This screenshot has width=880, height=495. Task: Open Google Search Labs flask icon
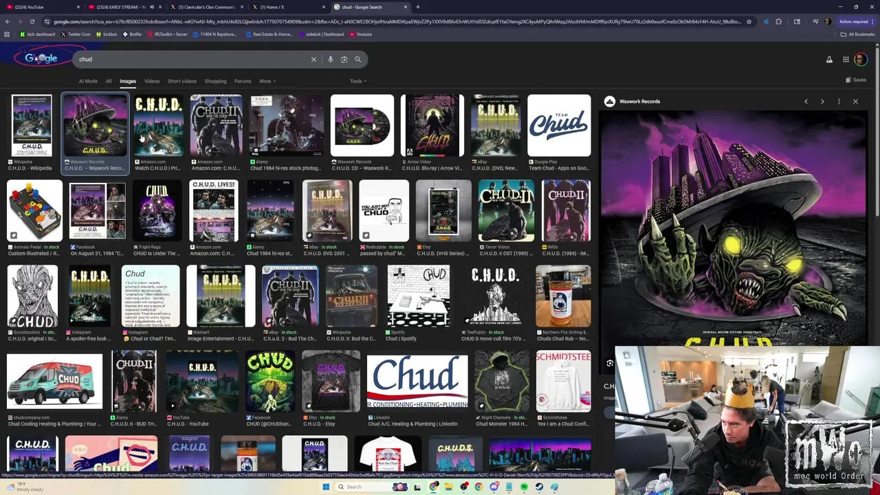[x=829, y=60]
